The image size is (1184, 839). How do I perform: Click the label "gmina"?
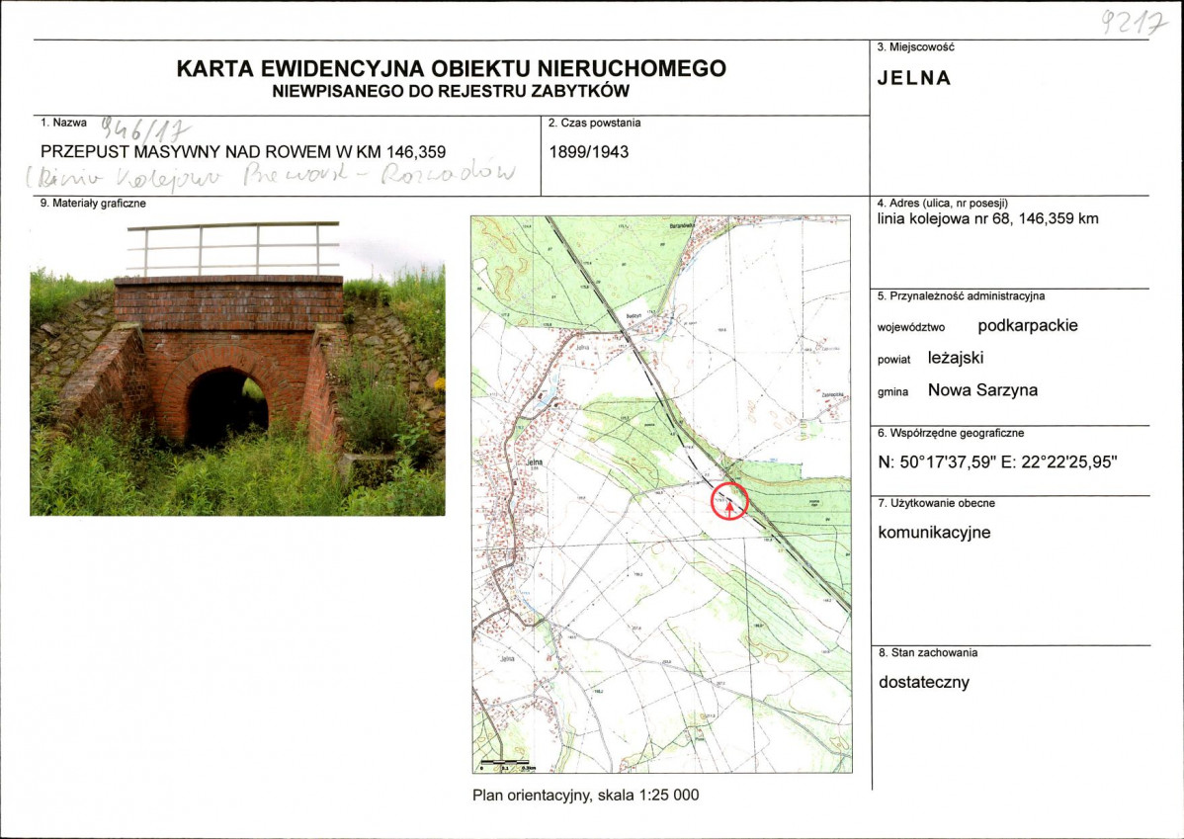[x=892, y=392]
